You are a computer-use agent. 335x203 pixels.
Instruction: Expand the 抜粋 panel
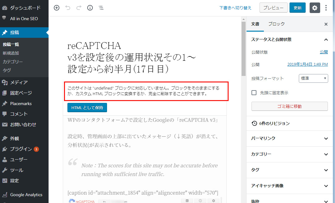coord(290,200)
